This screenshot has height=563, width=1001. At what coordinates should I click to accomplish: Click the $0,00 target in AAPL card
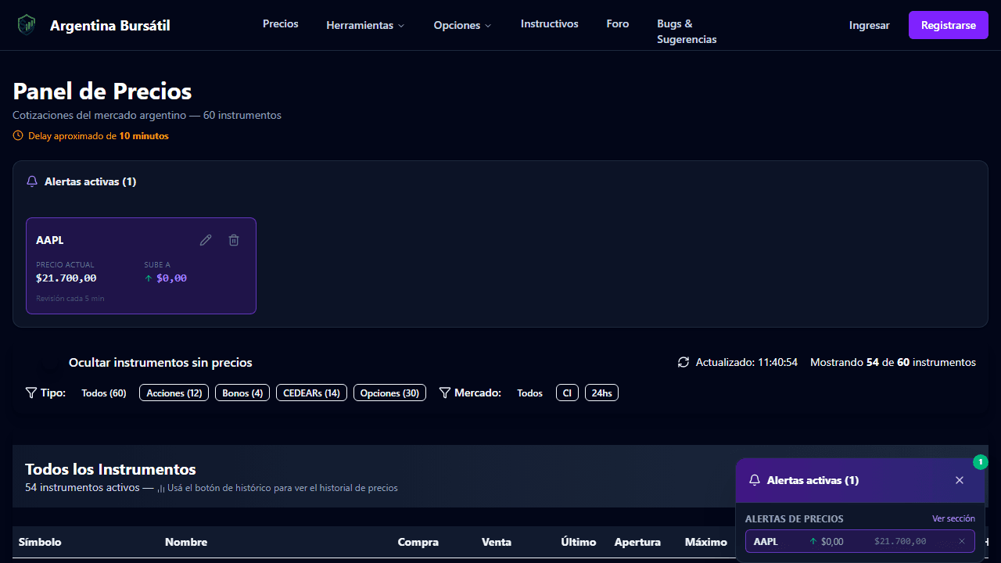171,278
